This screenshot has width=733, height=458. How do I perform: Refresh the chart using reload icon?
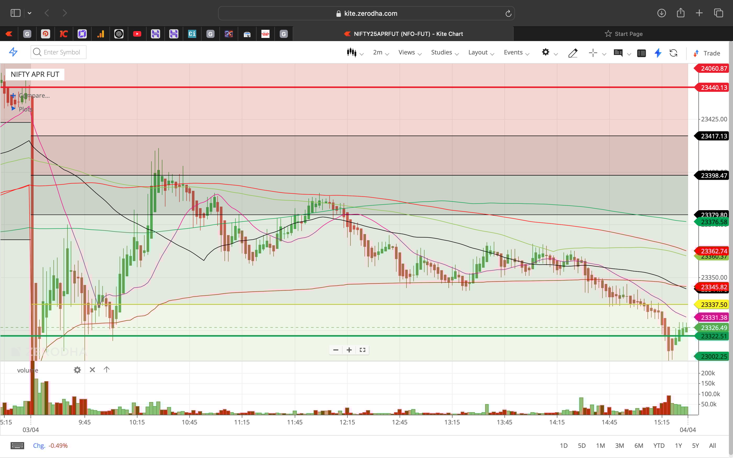[x=674, y=53]
